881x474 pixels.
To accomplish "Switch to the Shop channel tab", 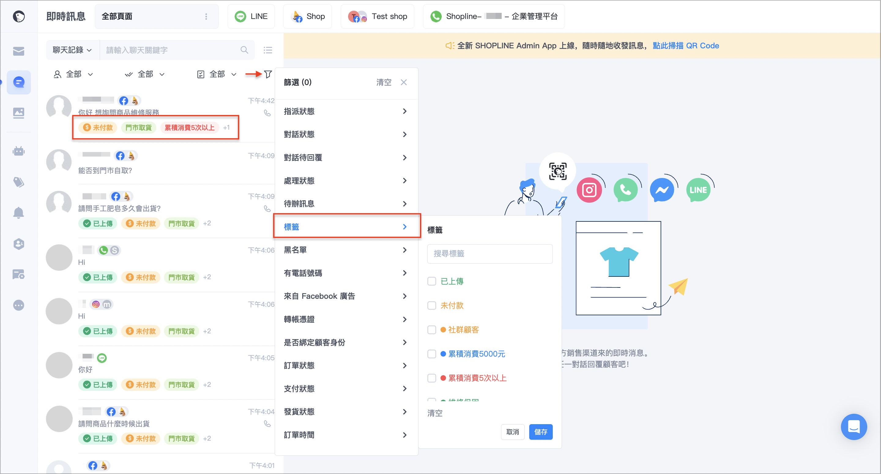I will point(307,17).
